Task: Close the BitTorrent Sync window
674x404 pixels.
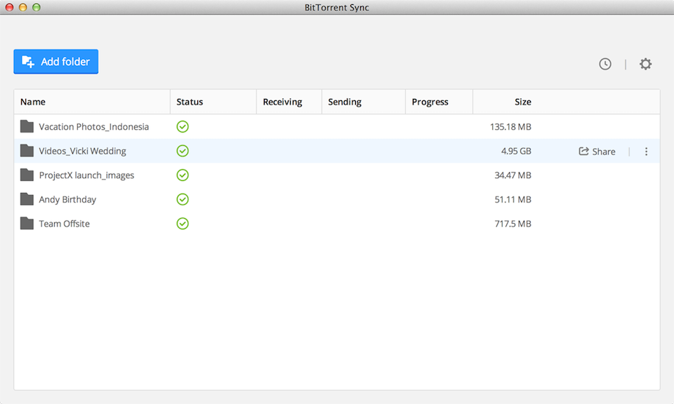Action: pos(9,7)
